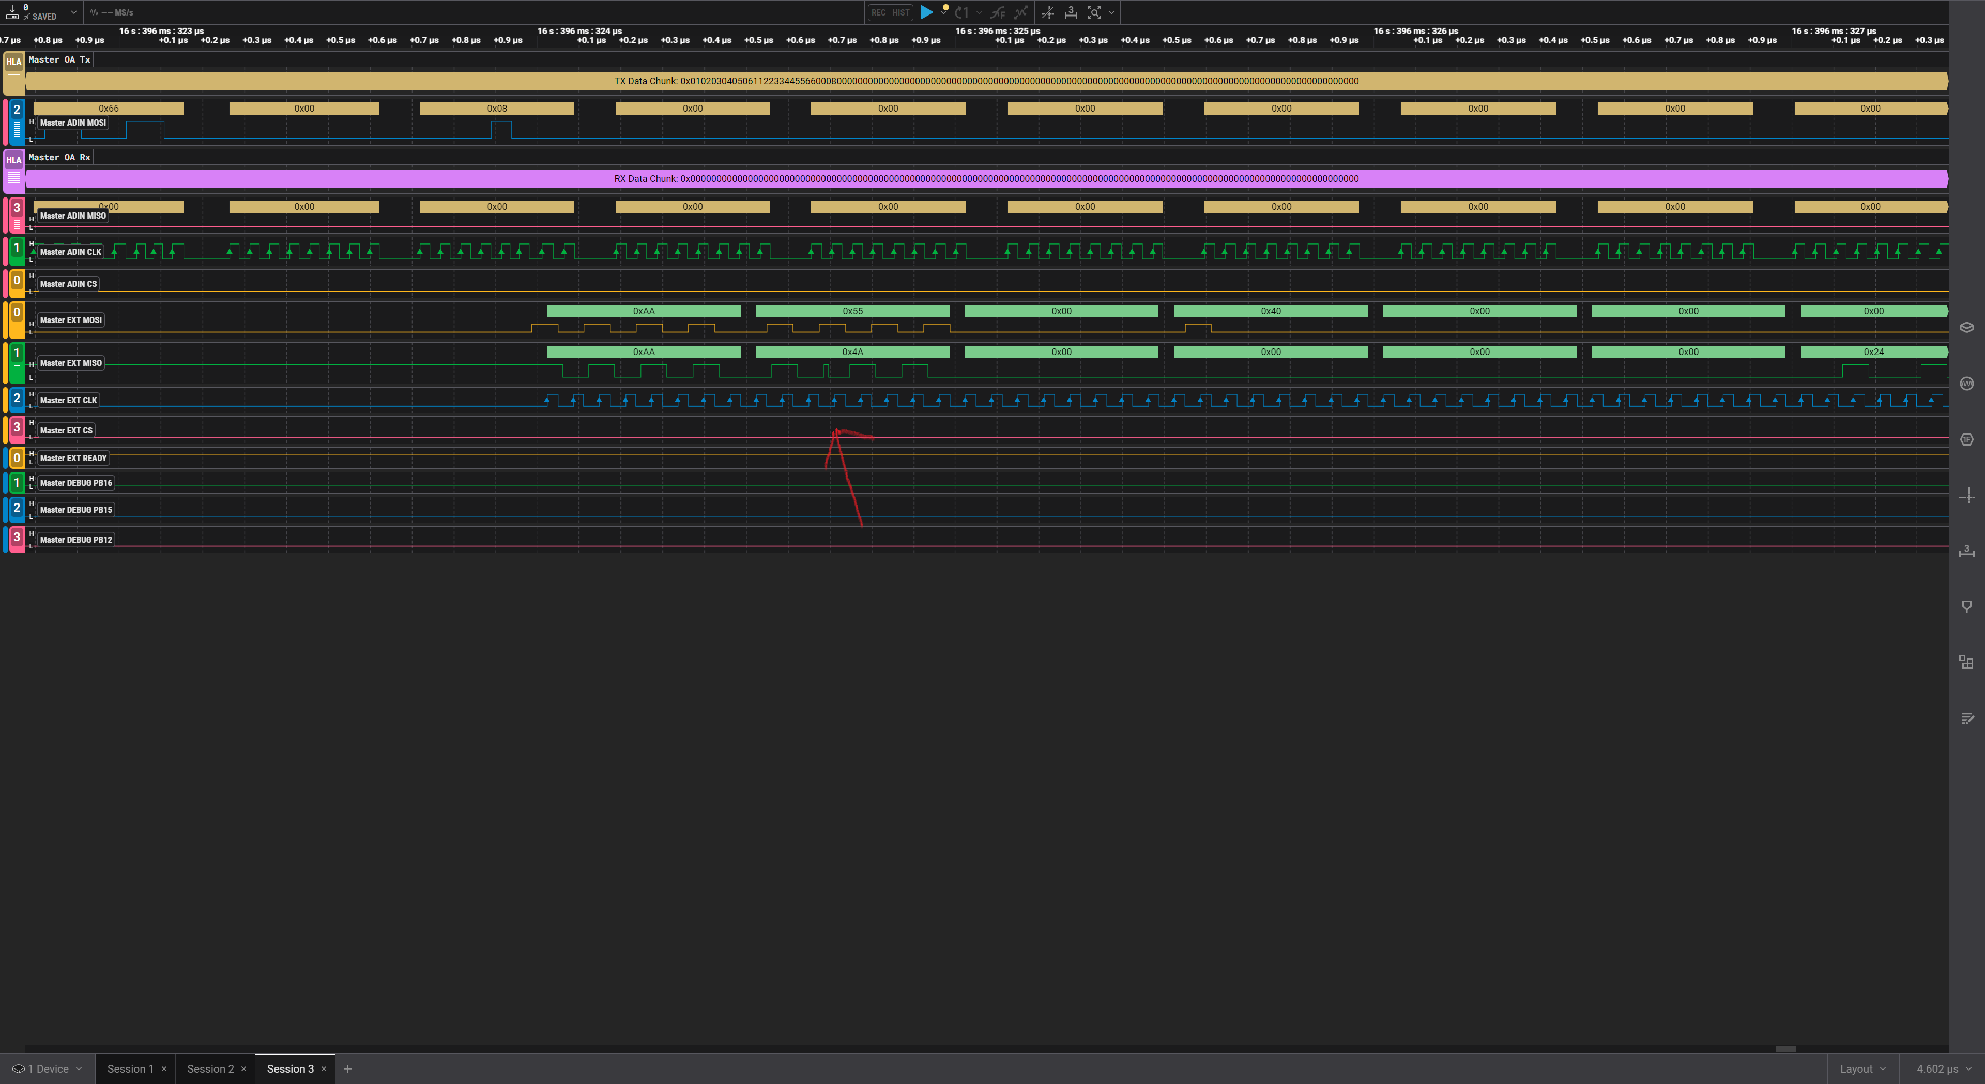Toggle the HIST mode button
The image size is (1985, 1084).
901,12
